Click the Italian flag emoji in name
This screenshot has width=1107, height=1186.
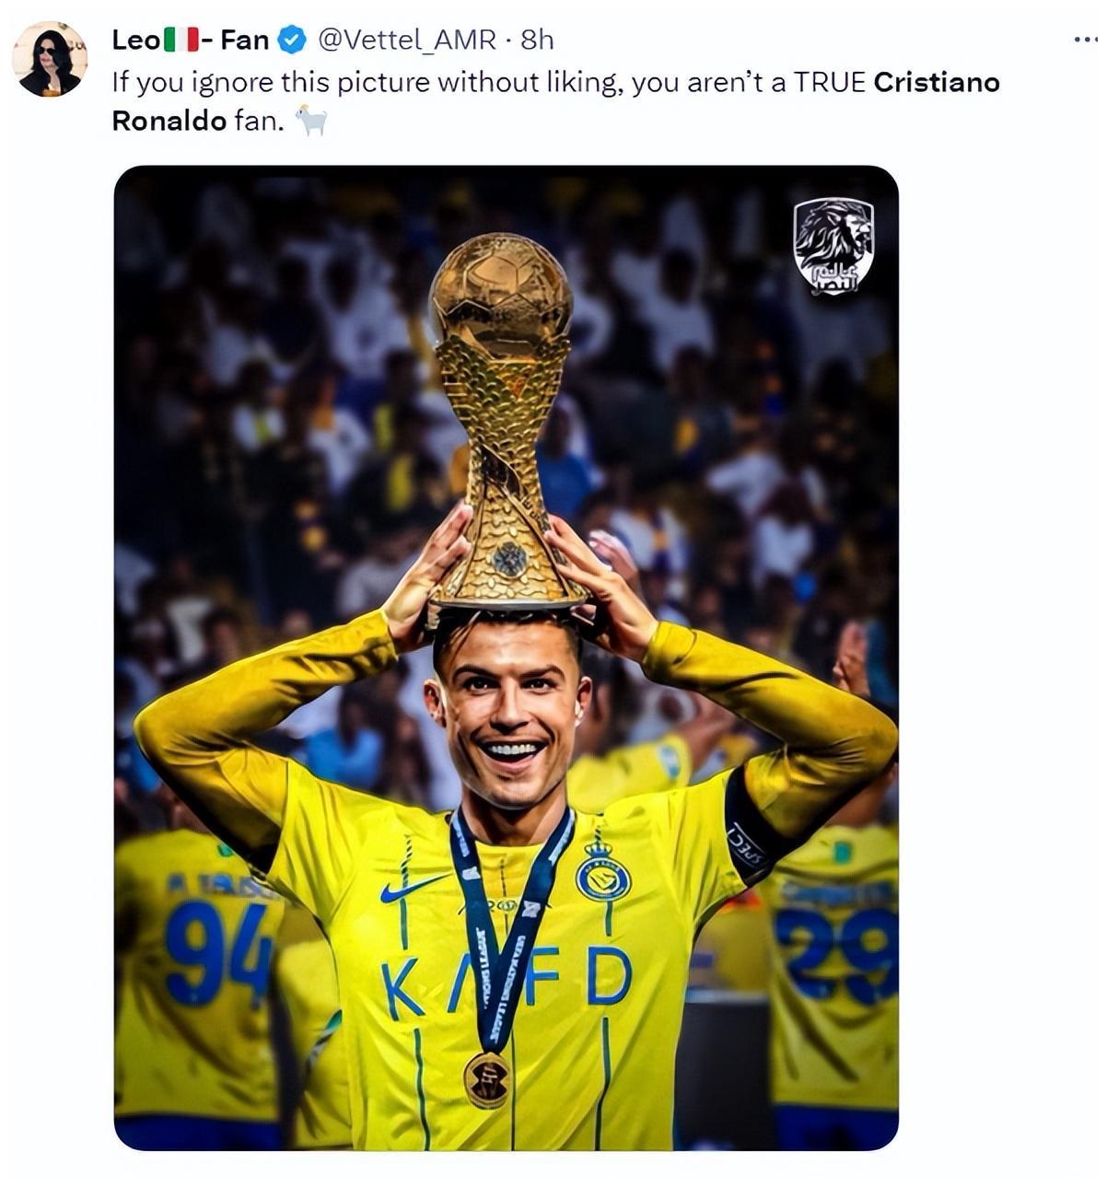coord(182,41)
